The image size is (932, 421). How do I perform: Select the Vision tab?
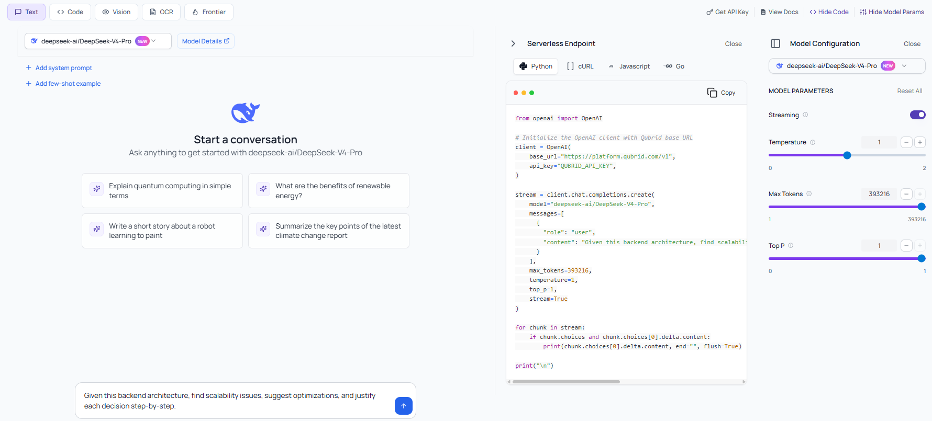tap(116, 12)
